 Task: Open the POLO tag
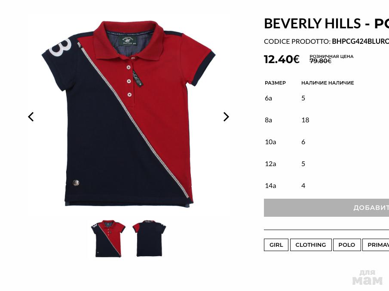346,245
